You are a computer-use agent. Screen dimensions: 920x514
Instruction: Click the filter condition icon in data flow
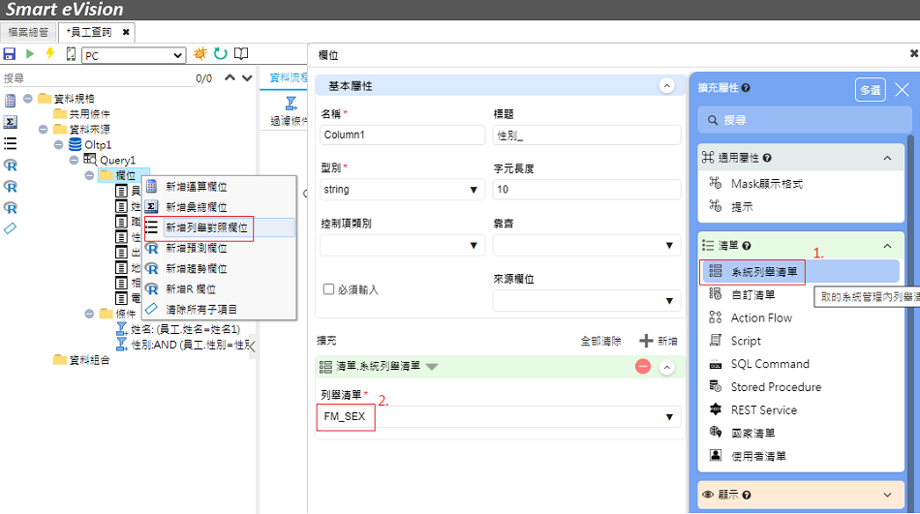[291, 104]
